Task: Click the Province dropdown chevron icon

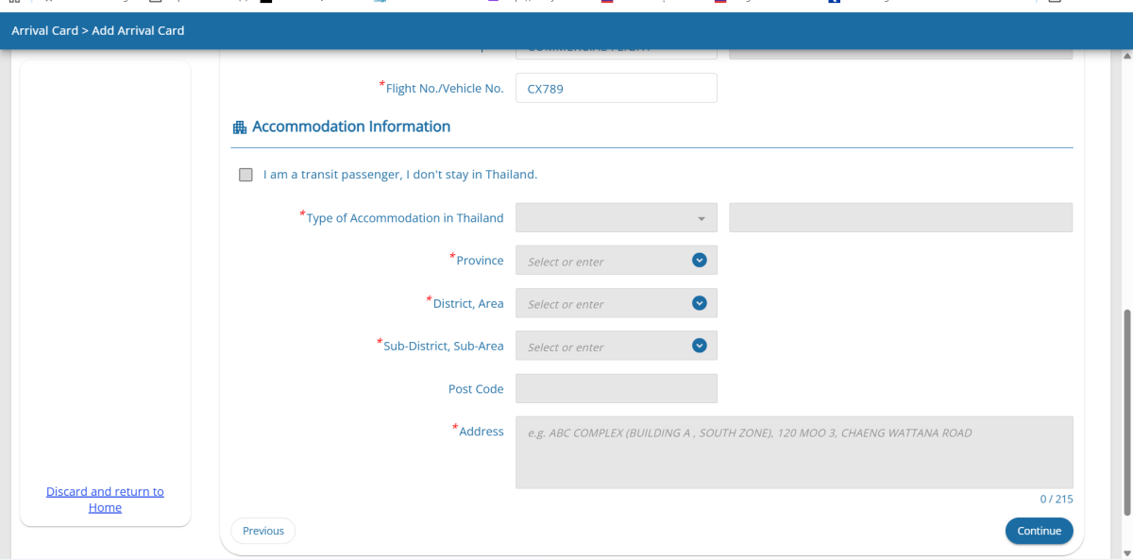Action: (699, 261)
